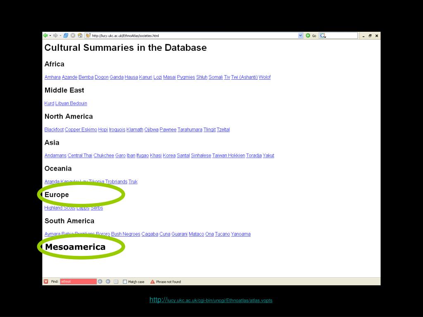This screenshot has width=423, height=317.
Task: Restore down the browser window
Action: pyautogui.click(x=370, y=35)
